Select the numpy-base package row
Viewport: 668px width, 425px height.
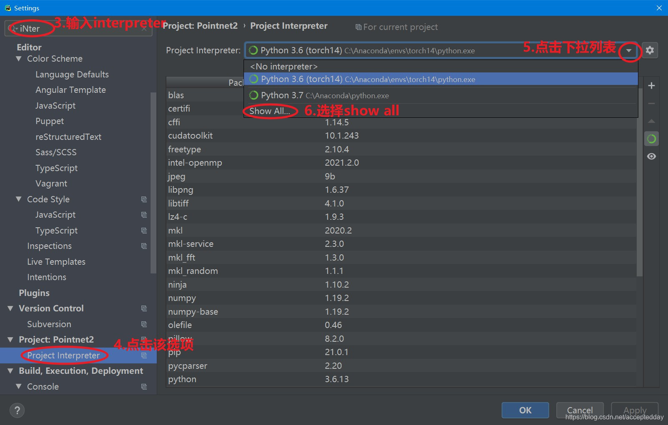pyautogui.click(x=401, y=312)
